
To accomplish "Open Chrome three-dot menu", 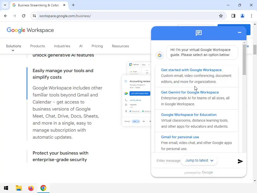I will (x=251, y=16).
